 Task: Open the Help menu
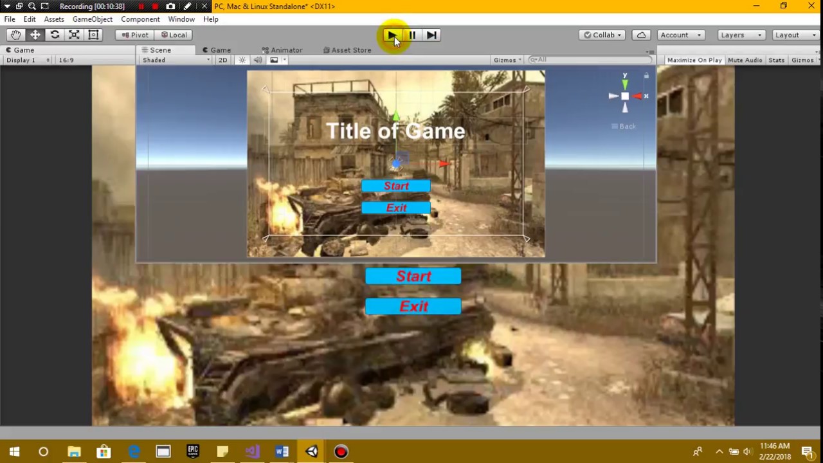coord(211,19)
